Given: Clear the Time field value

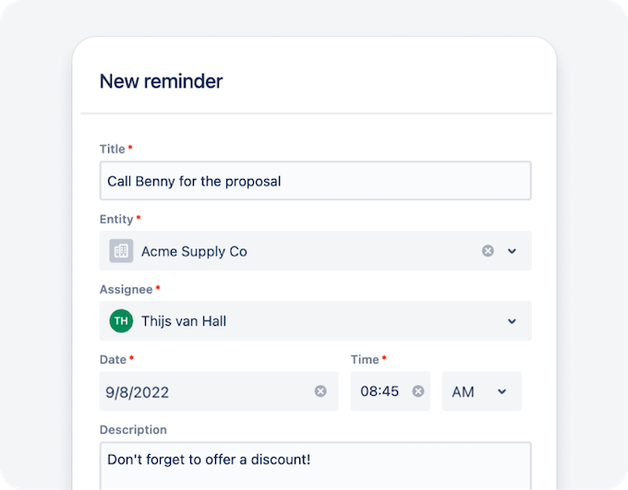Looking at the screenshot, I should (418, 391).
